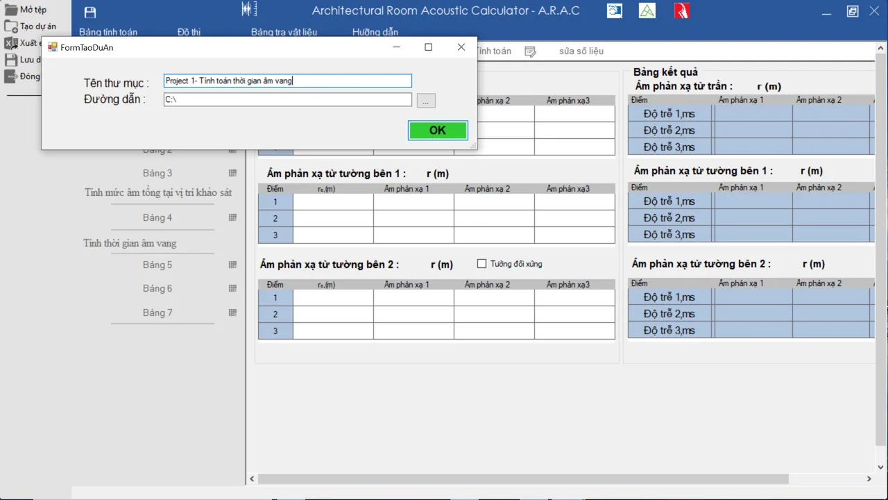Screen dimensions: 888x500
Task: Click the green triangle logo icon
Action: click(647, 10)
